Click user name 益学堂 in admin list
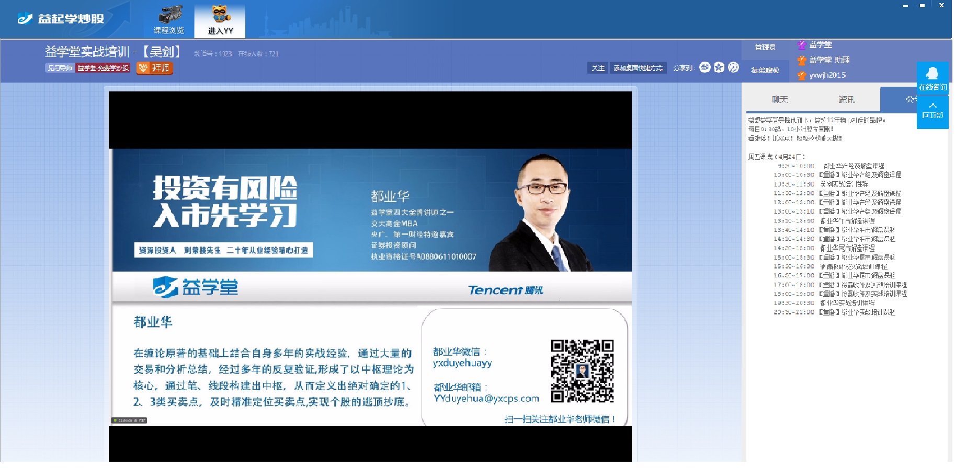 coord(821,45)
